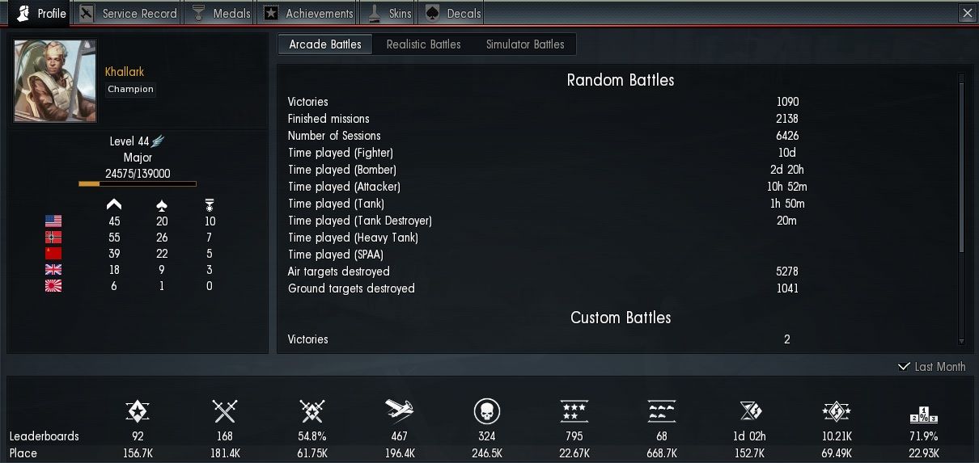Switch to Realistic Battles tab
Viewport: 979px width, 463px height.
coord(423,44)
